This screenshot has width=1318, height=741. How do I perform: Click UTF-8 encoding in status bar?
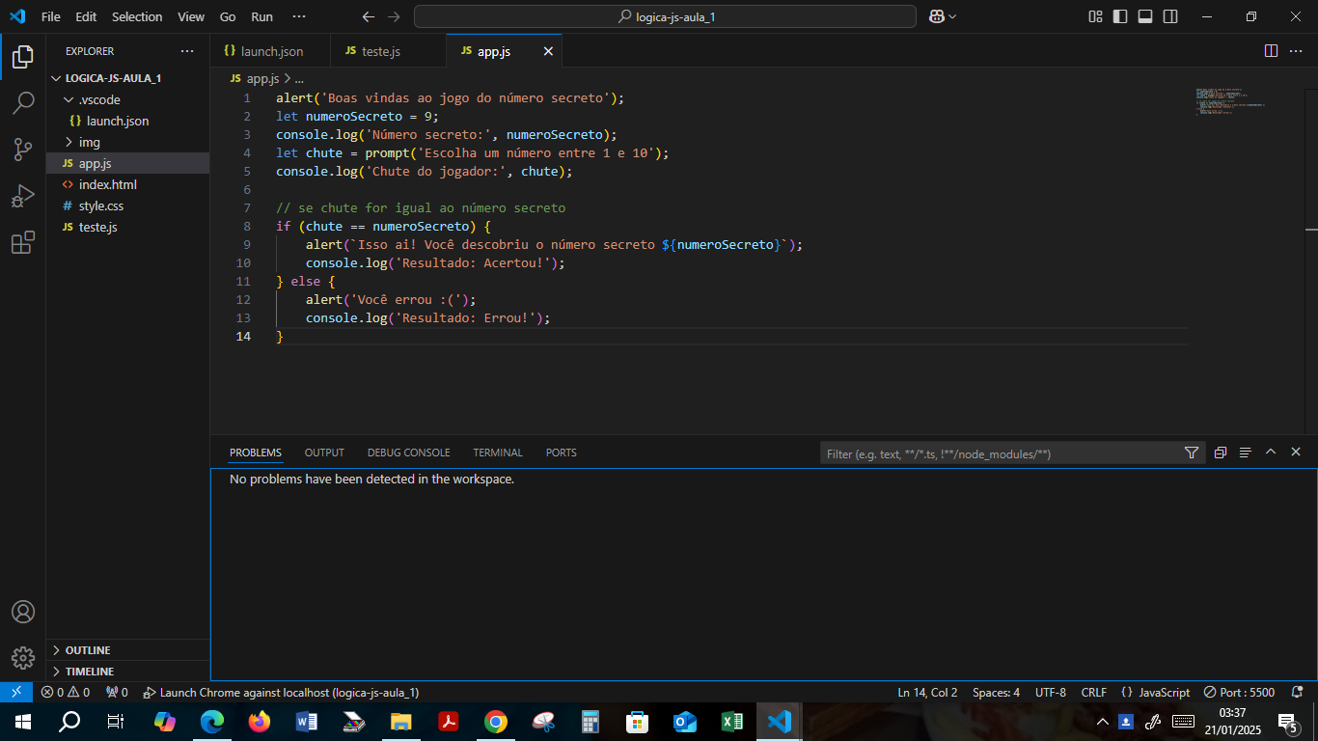(1051, 693)
